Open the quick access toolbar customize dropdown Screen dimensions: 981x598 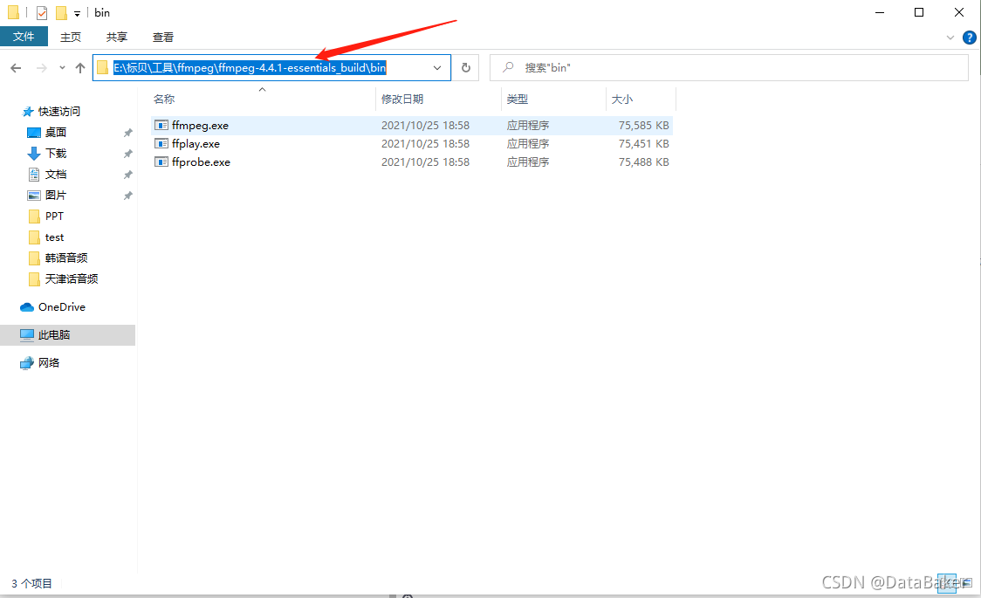click(77, 13)
